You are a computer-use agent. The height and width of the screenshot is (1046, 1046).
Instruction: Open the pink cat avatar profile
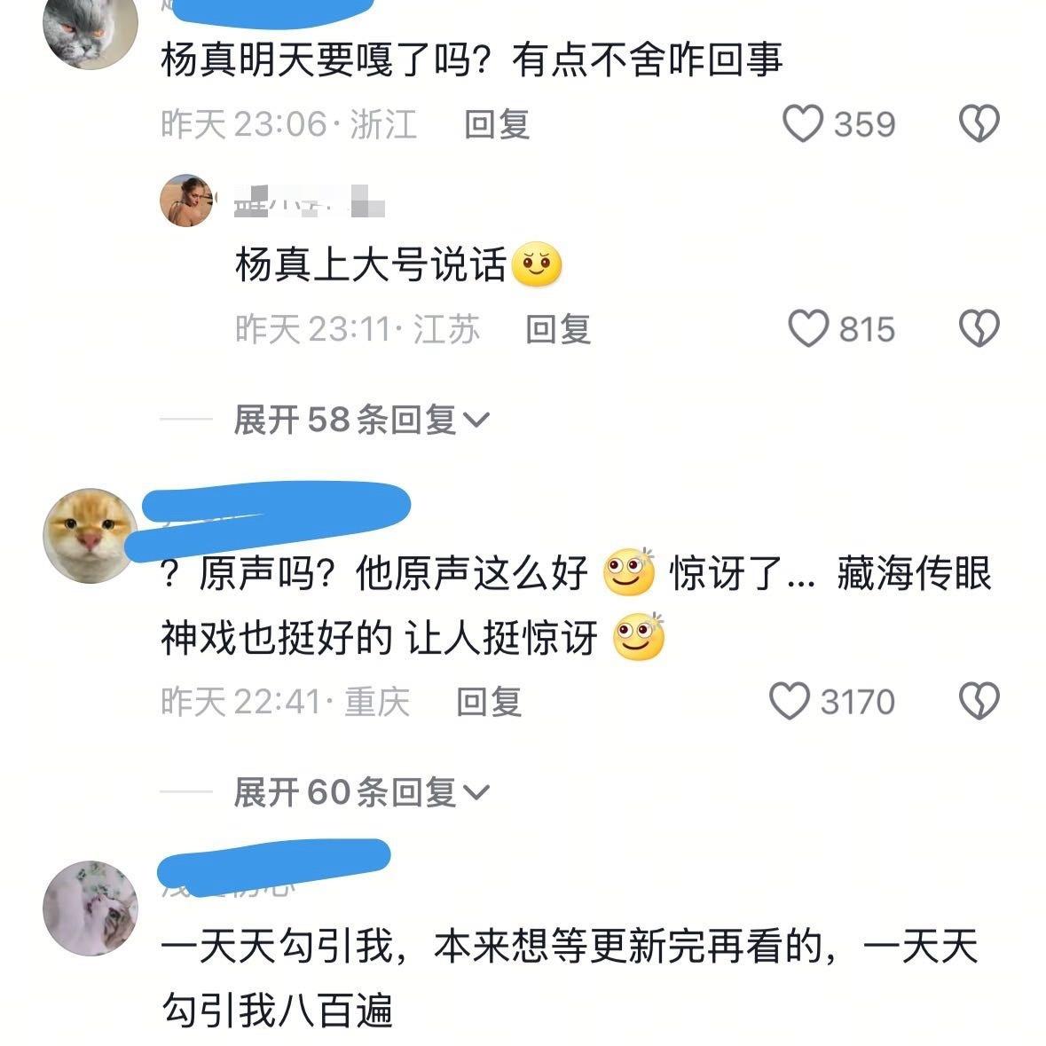90,908
